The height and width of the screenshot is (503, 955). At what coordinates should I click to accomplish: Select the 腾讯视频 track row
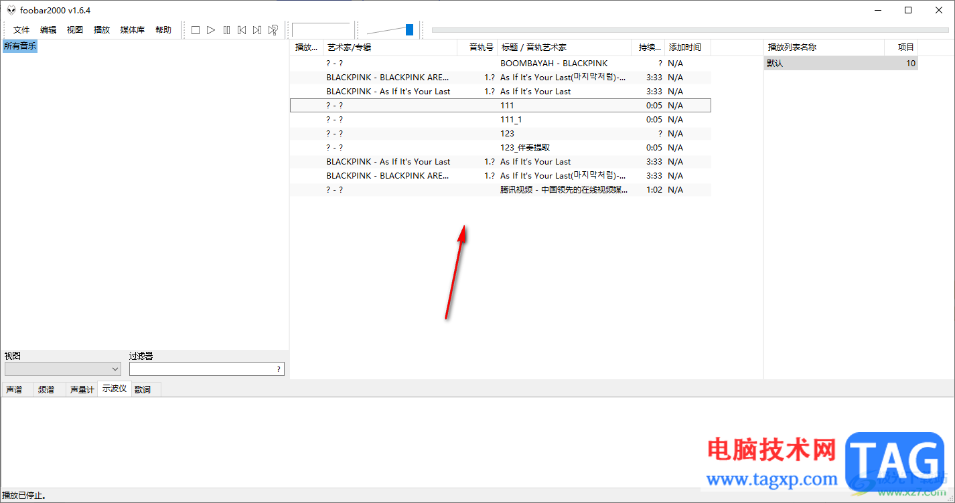coord(500,190)
